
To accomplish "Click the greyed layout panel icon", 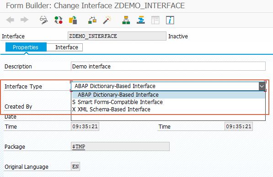I will (x=155, y=20).
